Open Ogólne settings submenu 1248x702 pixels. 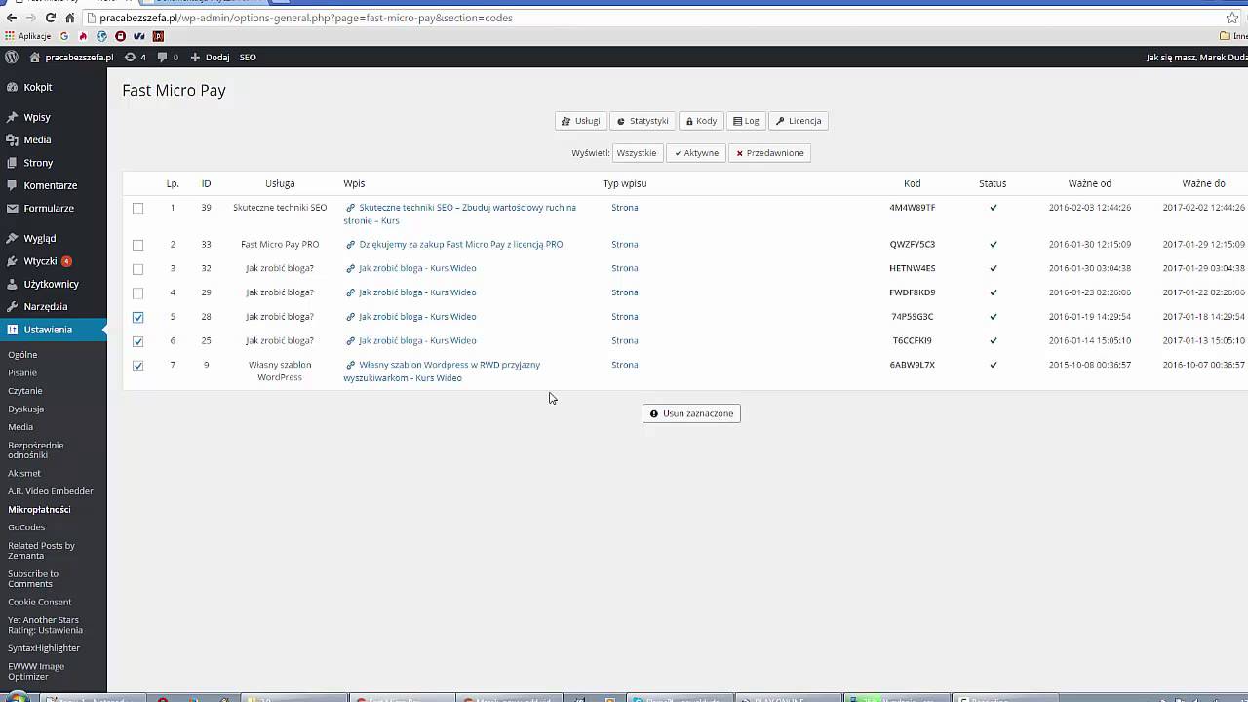coord(22,355)
